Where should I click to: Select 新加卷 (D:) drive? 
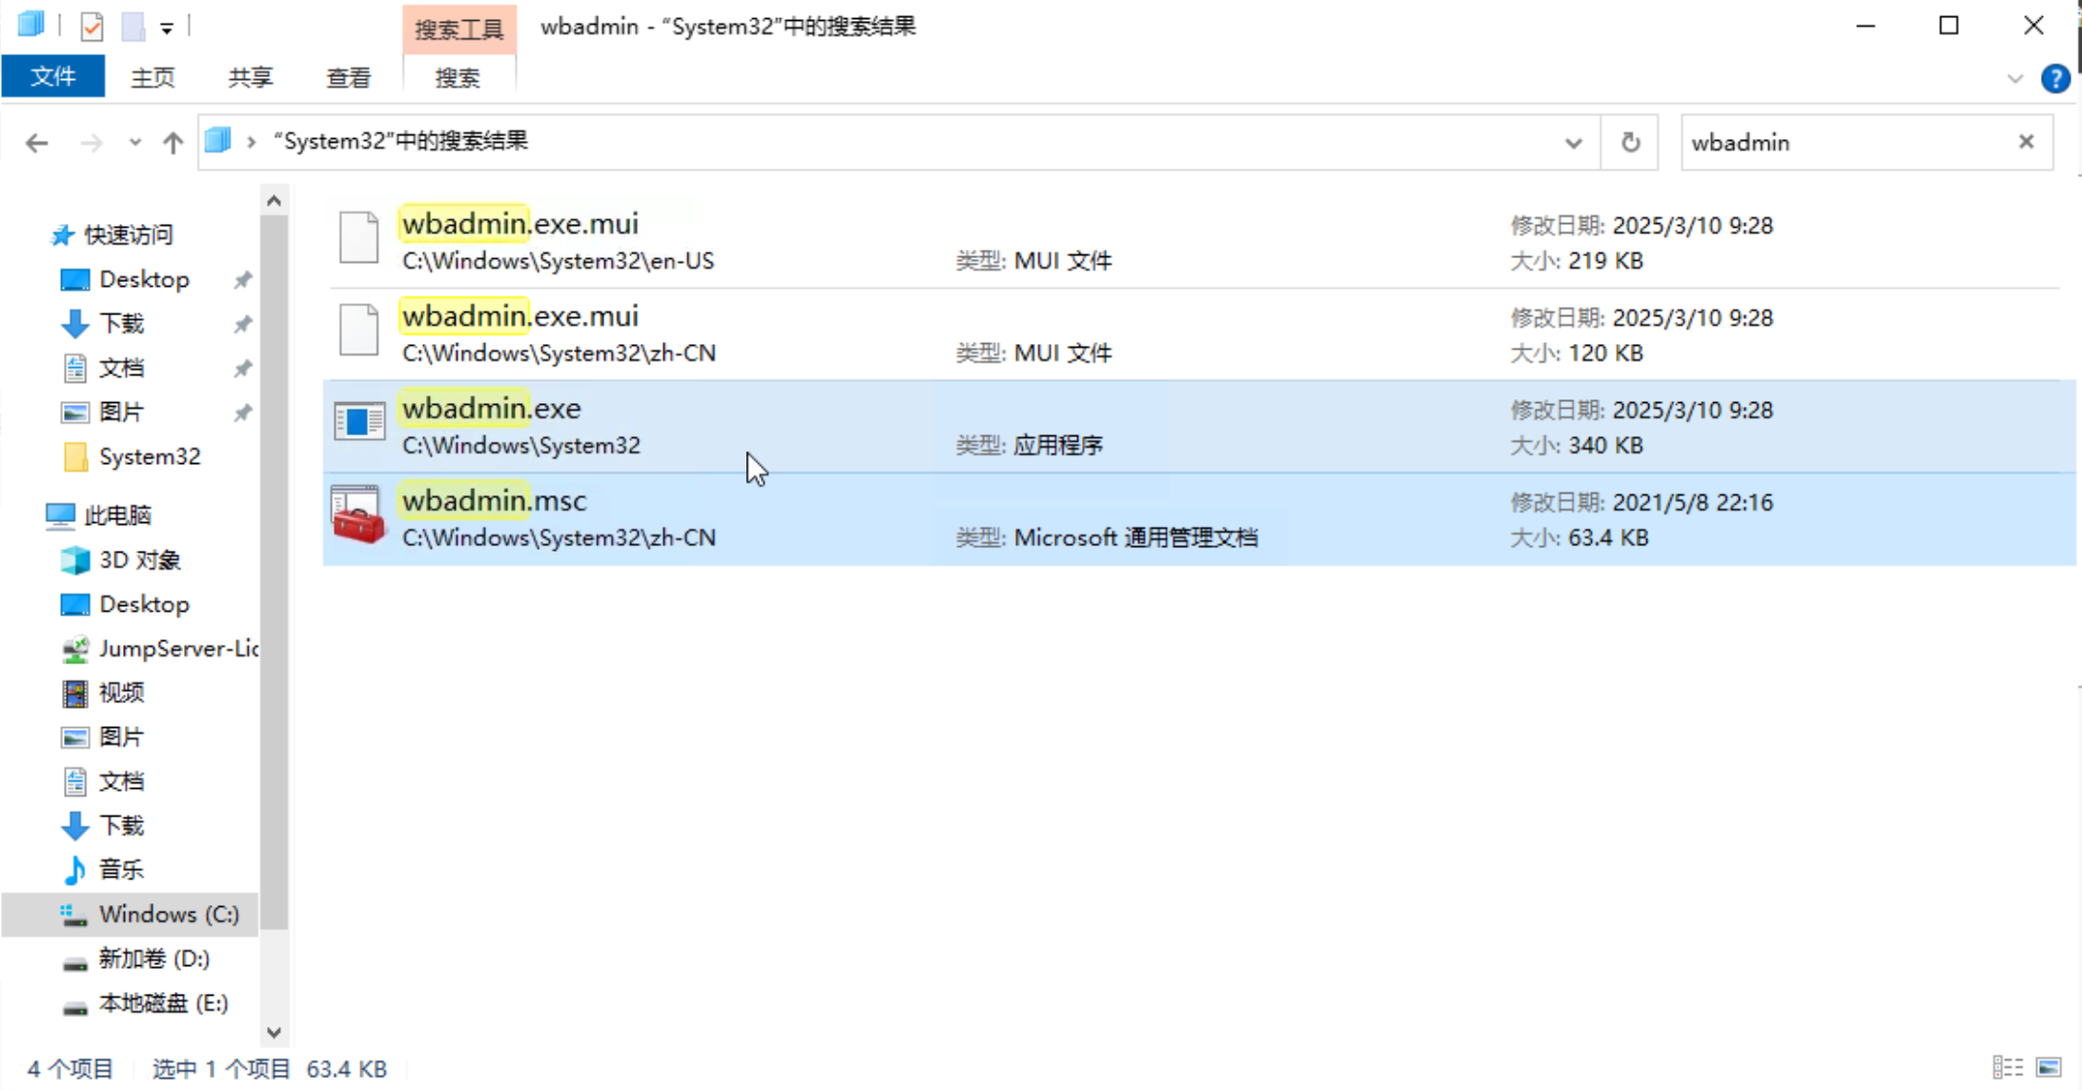[x=153, y=959]
